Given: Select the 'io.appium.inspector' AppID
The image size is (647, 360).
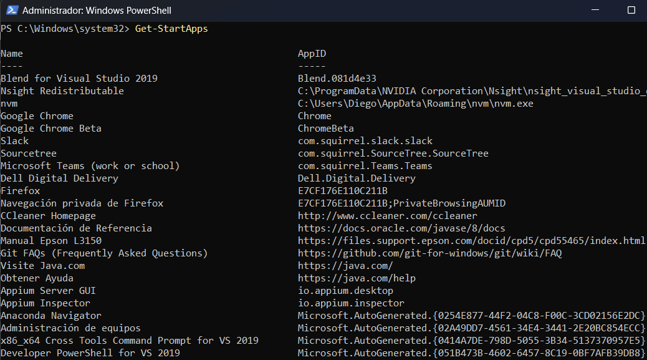Looking at the screenshot, I should pos(351,303).
